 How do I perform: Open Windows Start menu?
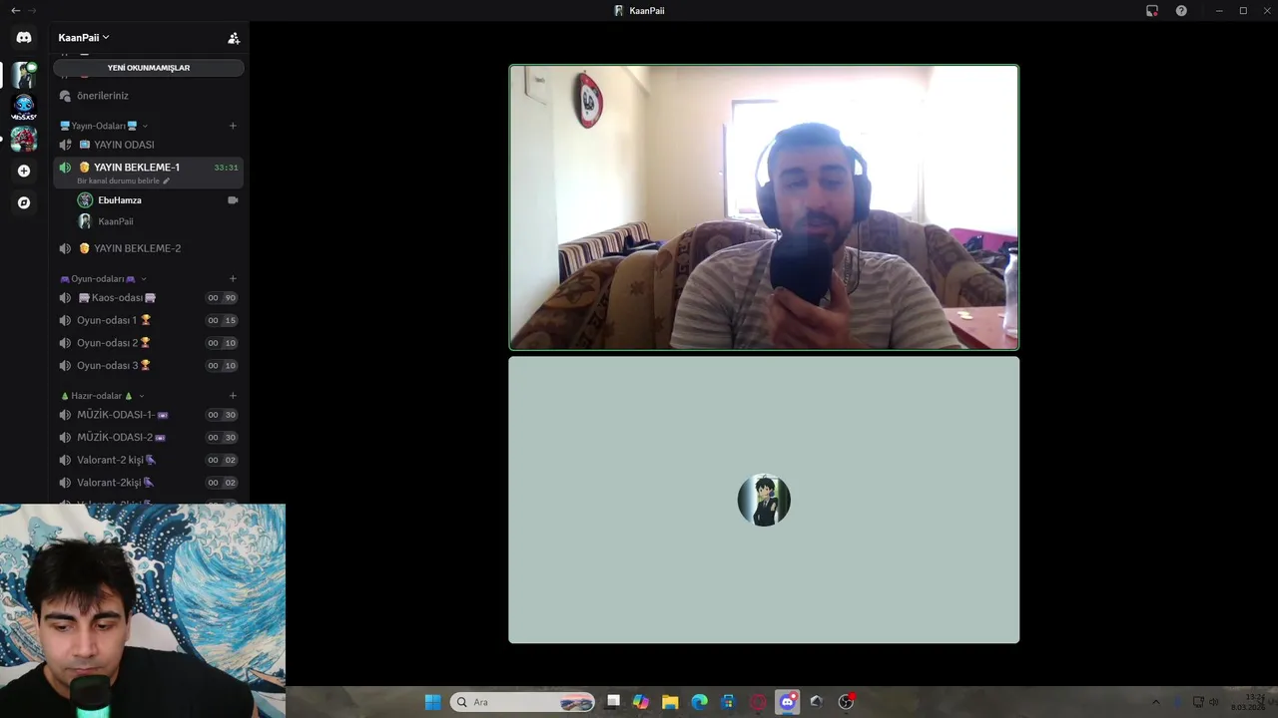click(432, 702)
